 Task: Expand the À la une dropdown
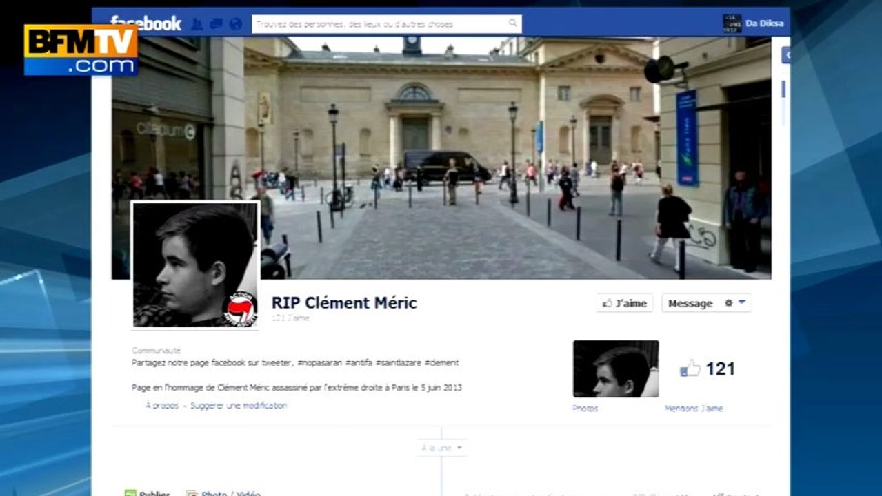[442, 448]
